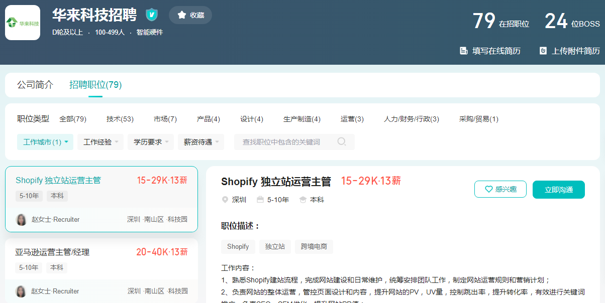
Task: Open the 工作经验 dropdown filter
Action: [100, 142]
